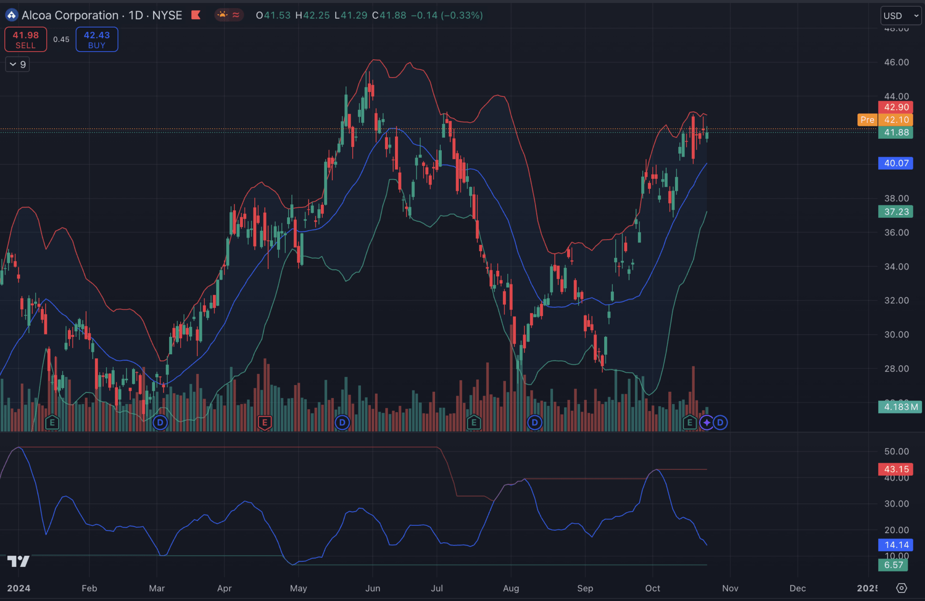
Task: Open the USD currency dropdown
Action: 900,15
